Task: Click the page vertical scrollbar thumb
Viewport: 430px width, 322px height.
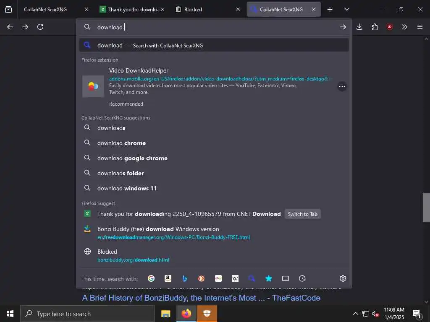Action: pos(426,207)
